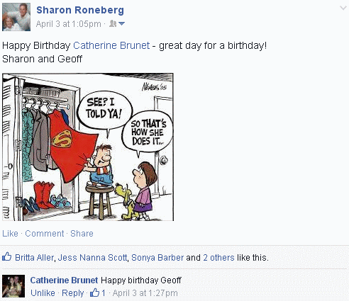Show the 2 others who liked this
The height and width of the screenshot is (301, 349).
[218, 258]
